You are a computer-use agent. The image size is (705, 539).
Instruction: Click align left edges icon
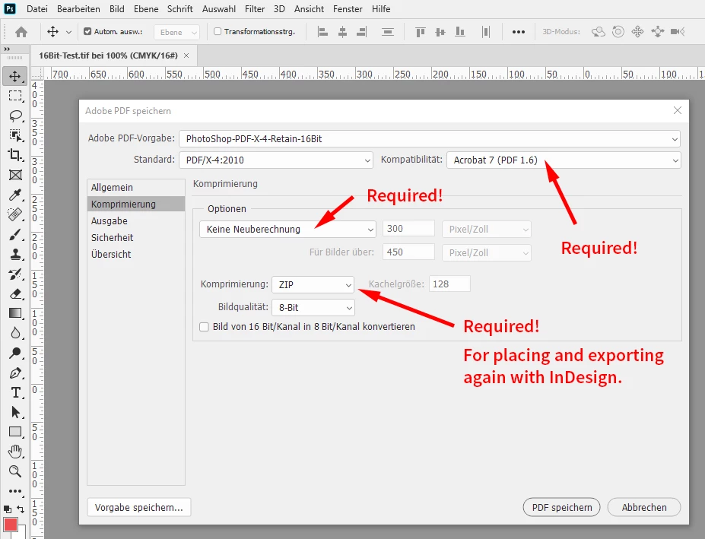tap(322, 32)
